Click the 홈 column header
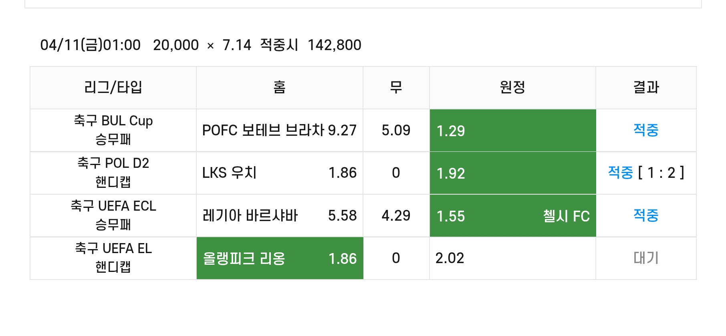The width and height of the screenshot is (726, 336). [280, 87]
